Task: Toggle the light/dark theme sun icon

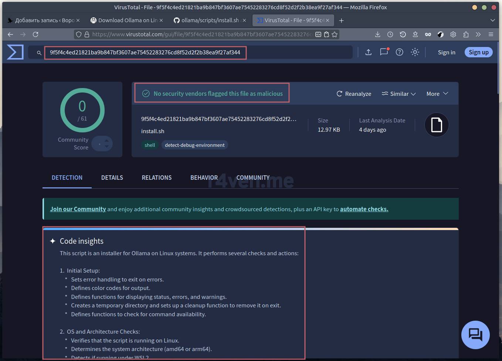Action: (x=415, y=52)
